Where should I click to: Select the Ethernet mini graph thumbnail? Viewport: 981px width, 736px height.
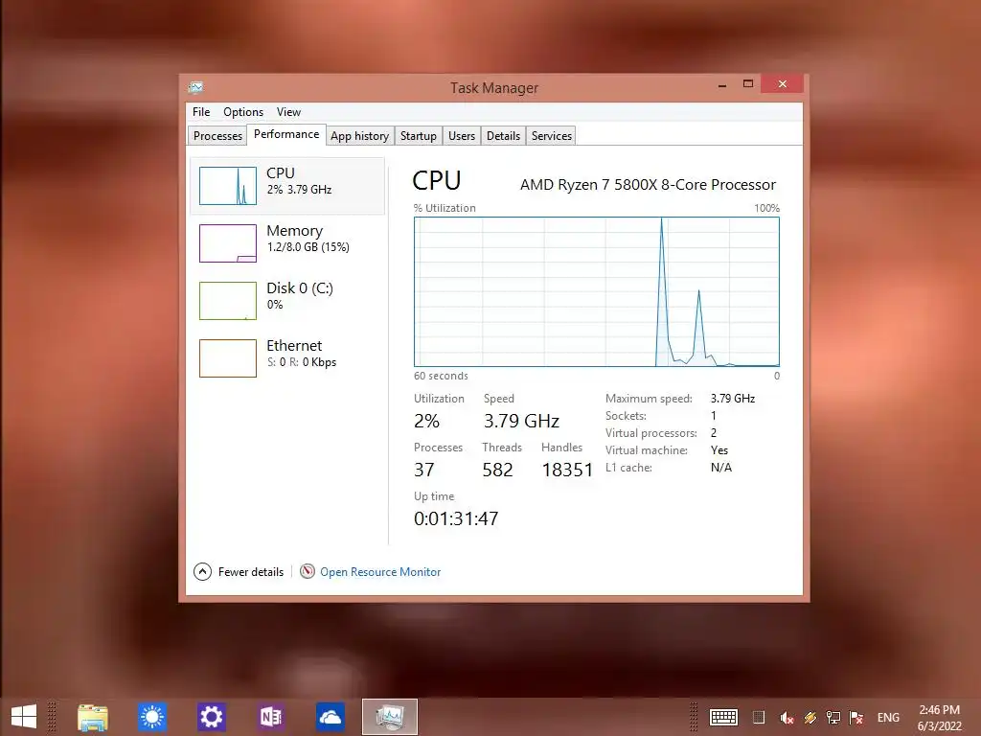coord(228,358)
